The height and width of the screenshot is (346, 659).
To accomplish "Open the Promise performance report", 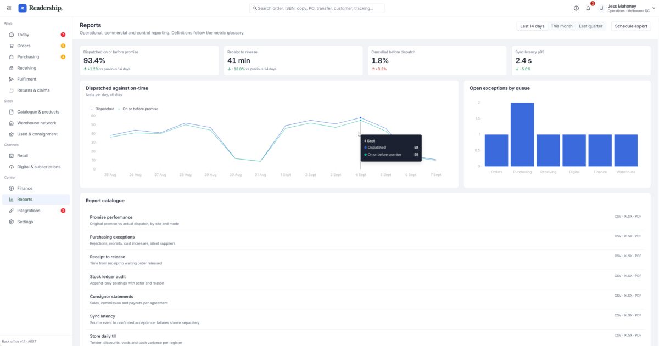I will pos(365,220).
